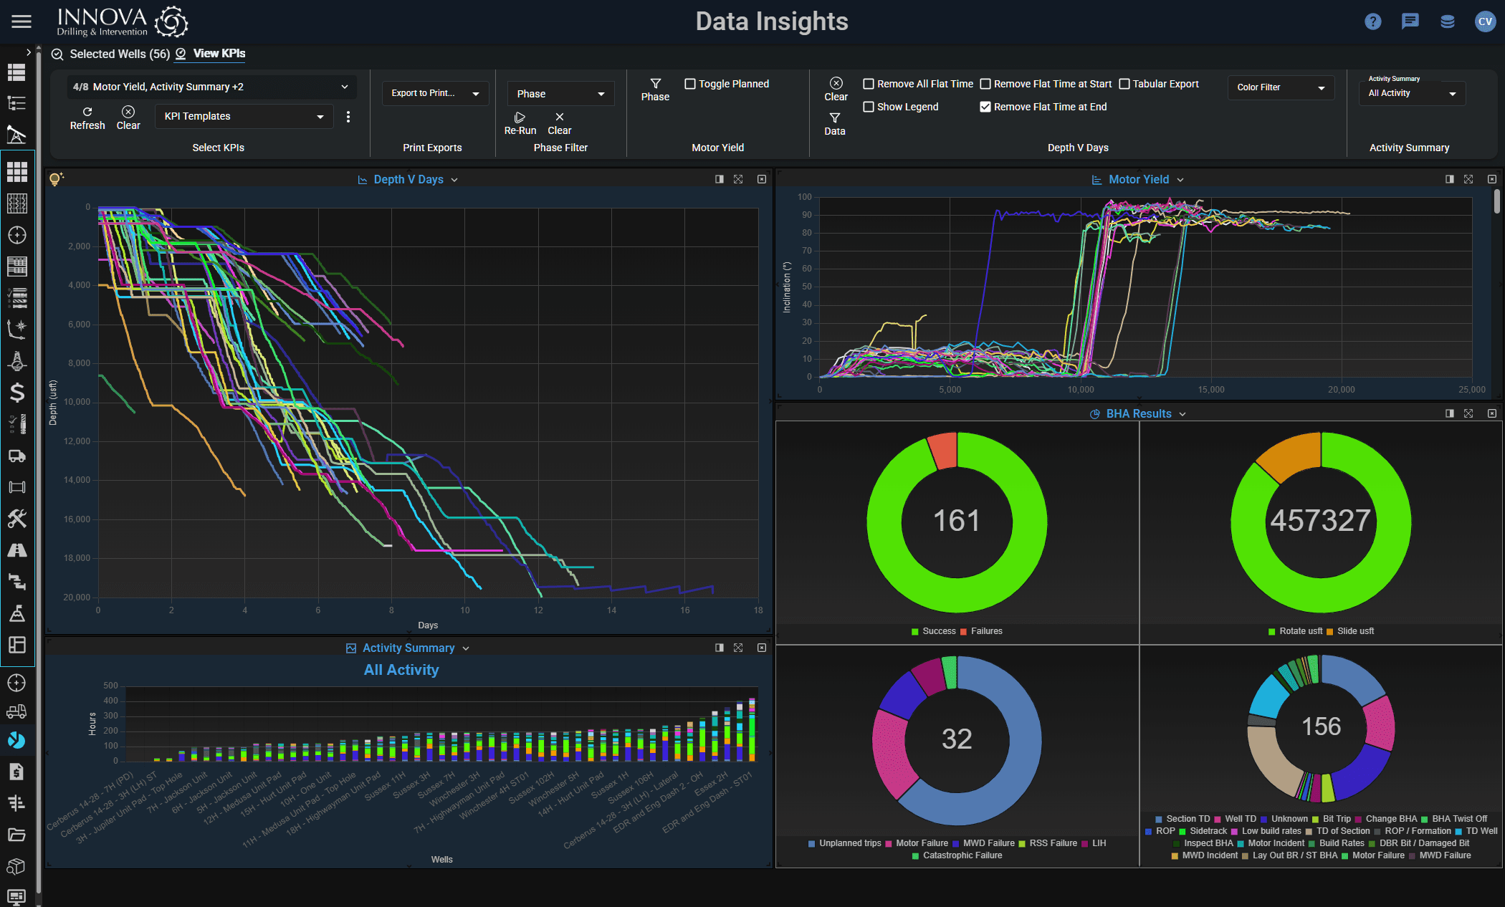Screen dimensions: 1505x907
Task: Open the chat messages icon
Action: click(x=1410, y=21)
